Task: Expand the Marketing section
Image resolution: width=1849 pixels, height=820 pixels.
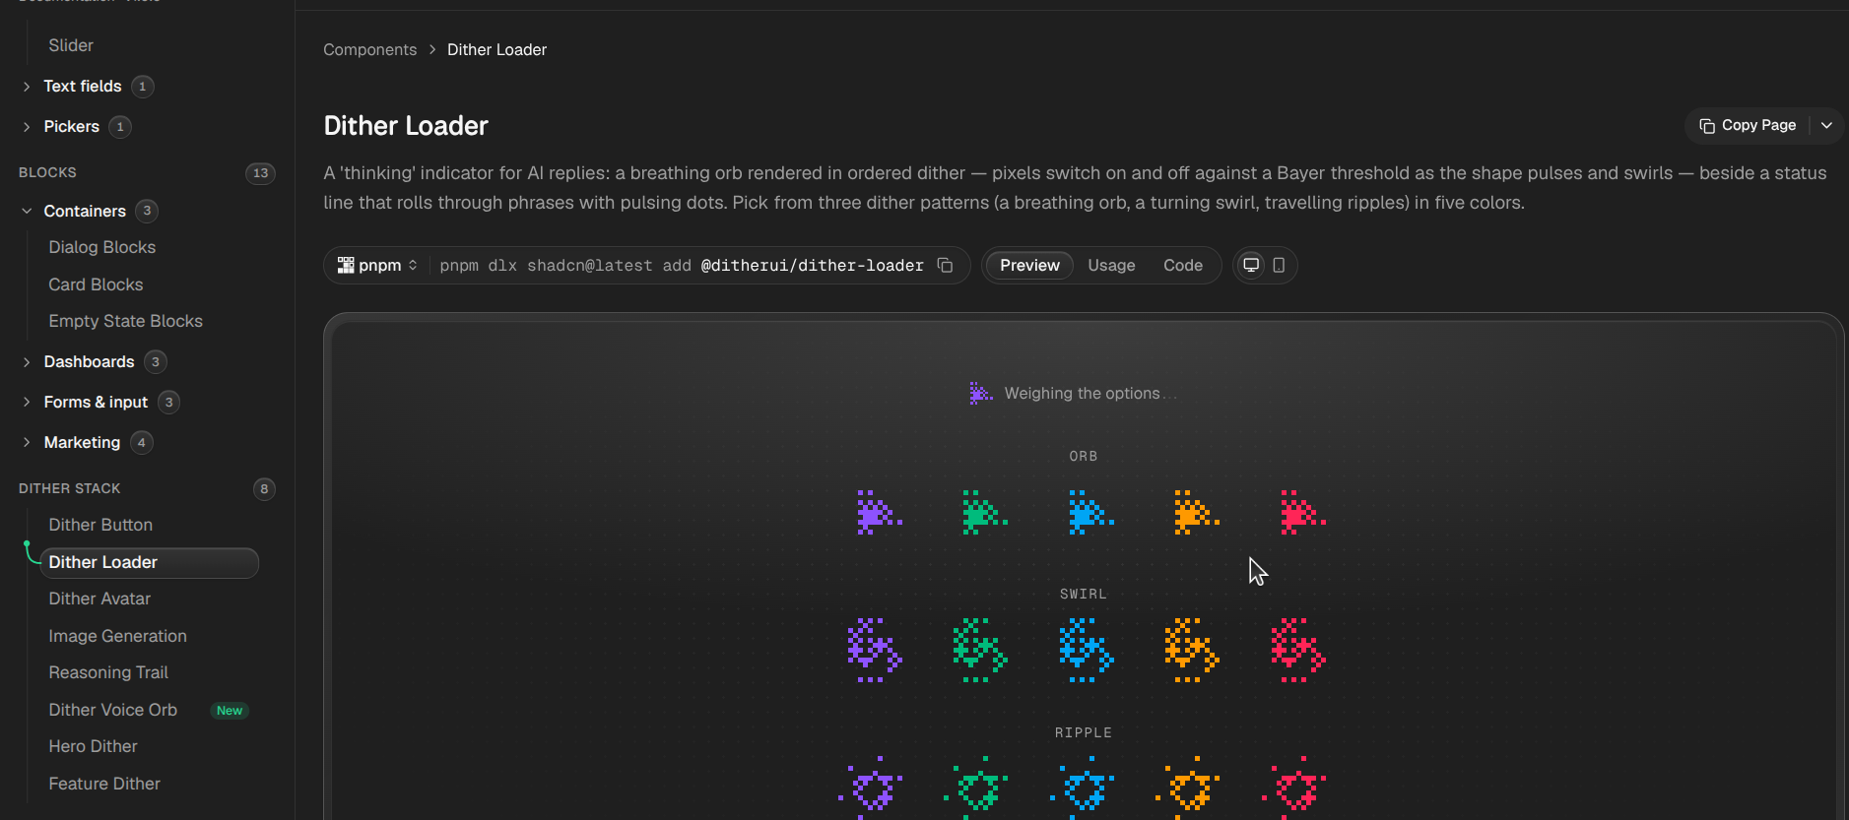Action: 87,442
